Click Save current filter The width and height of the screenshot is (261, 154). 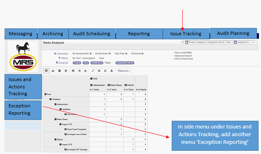pos(183,53)
